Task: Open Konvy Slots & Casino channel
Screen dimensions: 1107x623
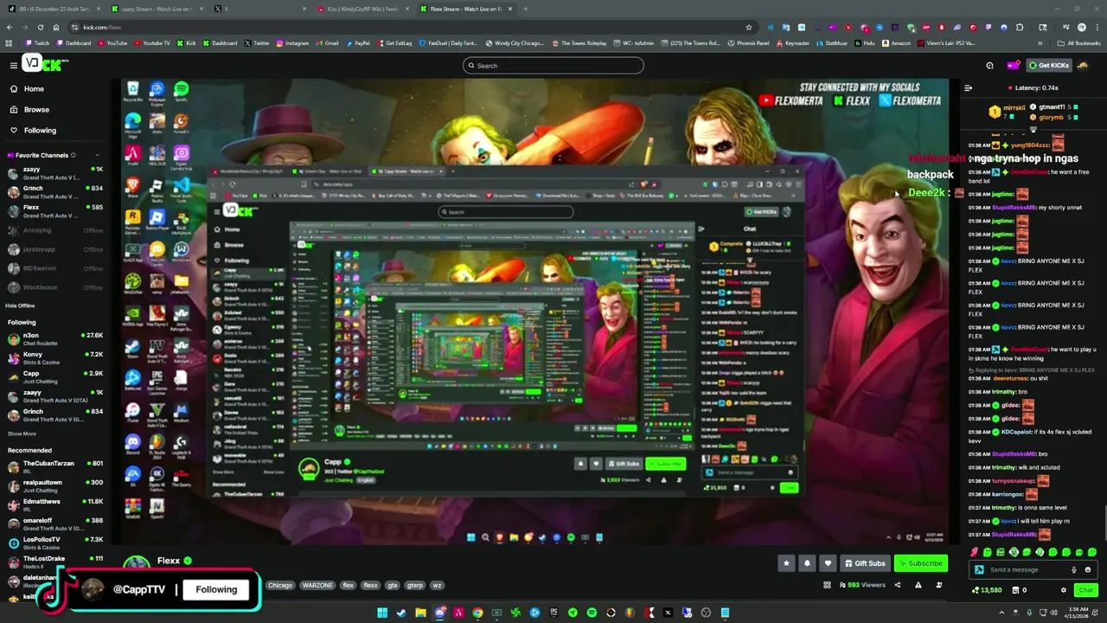Action: [54, 358]
